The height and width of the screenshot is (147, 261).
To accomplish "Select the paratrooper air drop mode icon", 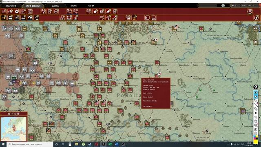I will click(x=30, y=18).
